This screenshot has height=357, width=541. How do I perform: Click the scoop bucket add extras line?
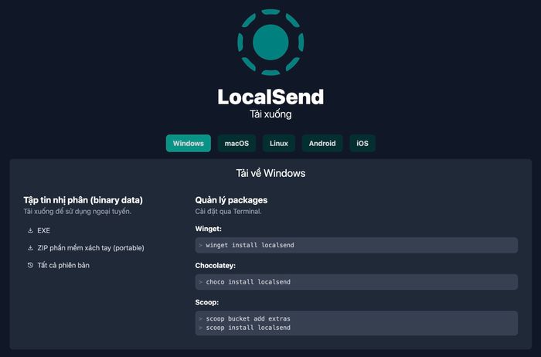point(248,318)
